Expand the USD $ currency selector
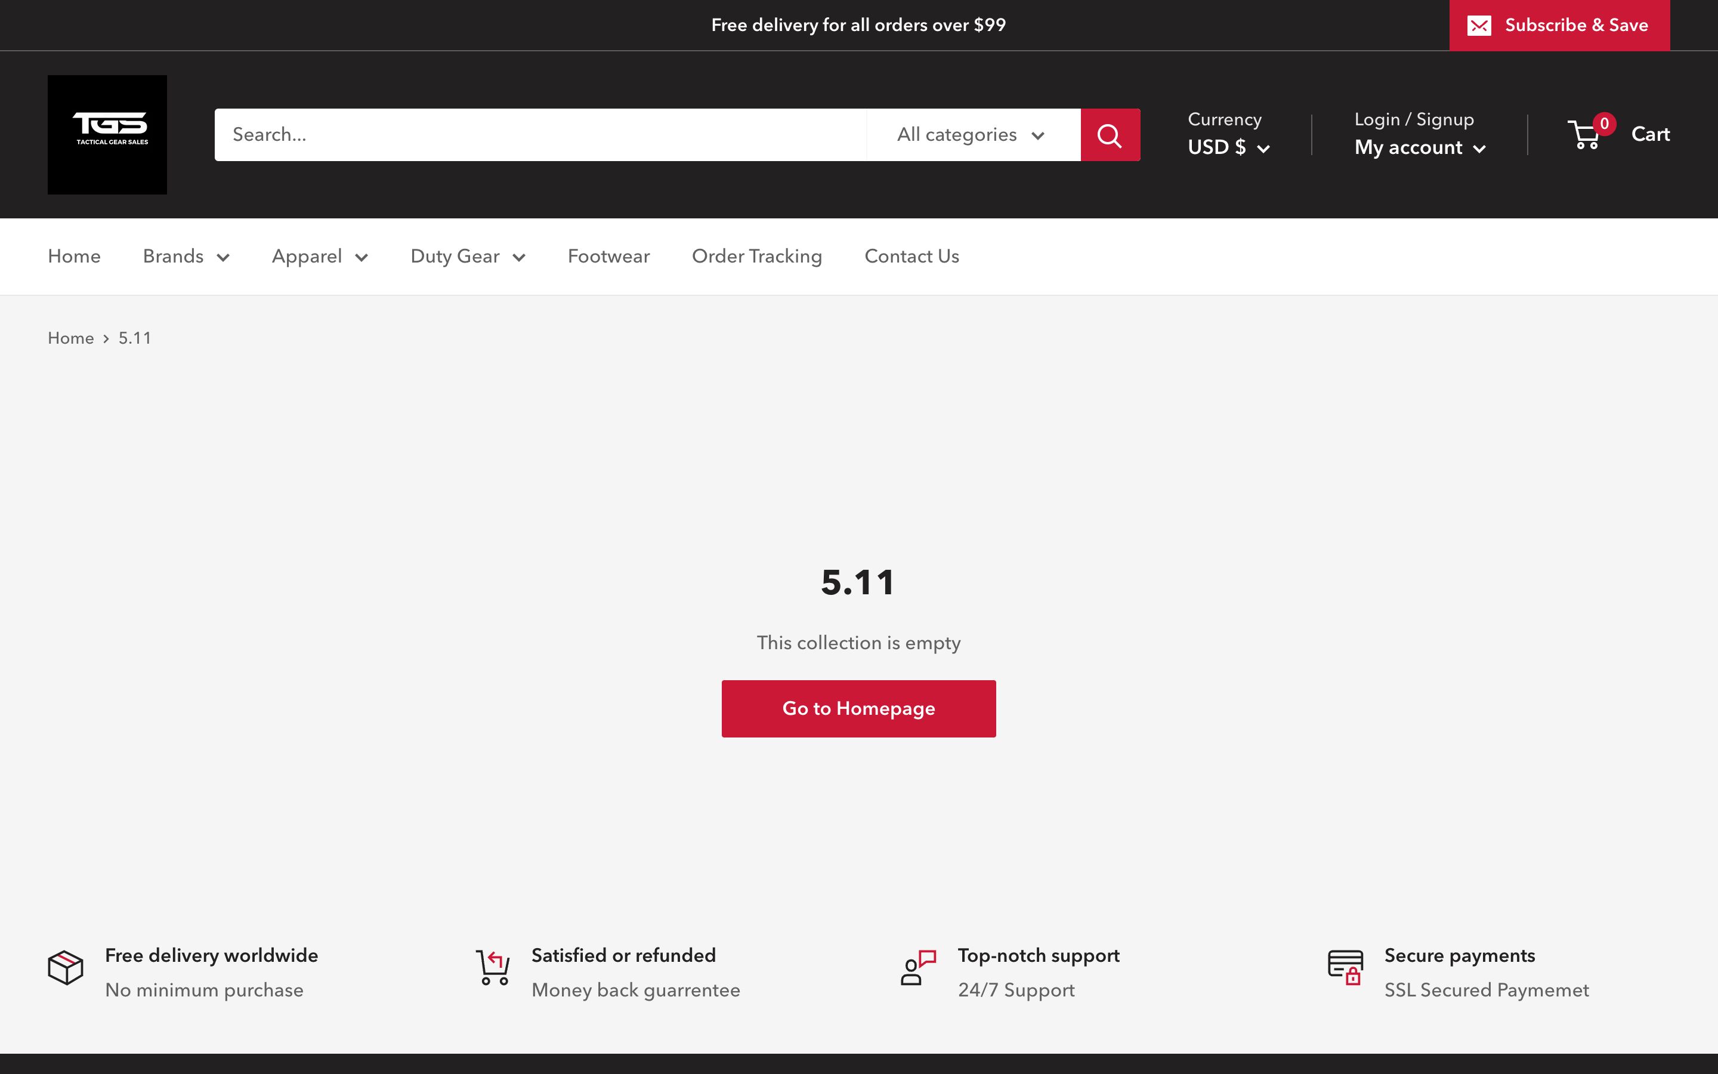Screen dimensions: 1718x1074 tap(1228, 148)
